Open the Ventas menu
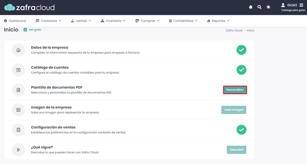The height and width of the screenshot is (164, 307). [81, 21]
